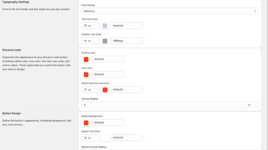Click the Button Text Color size field
This screenshot has height=150, width=268.
(x=90, y=138)
